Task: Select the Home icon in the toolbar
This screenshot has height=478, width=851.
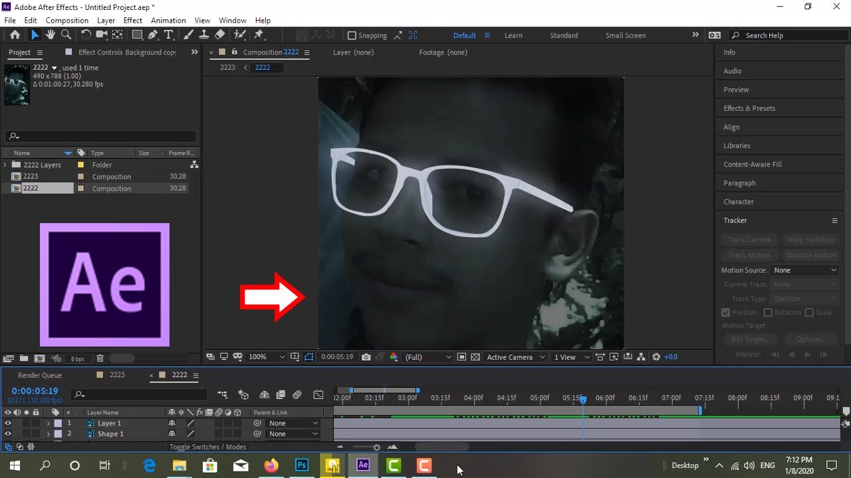Action: (x=15, y=35)
